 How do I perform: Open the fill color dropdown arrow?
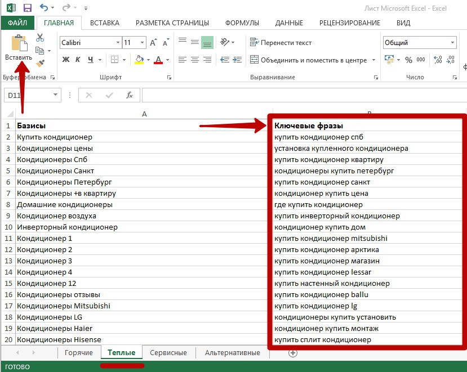148,60
